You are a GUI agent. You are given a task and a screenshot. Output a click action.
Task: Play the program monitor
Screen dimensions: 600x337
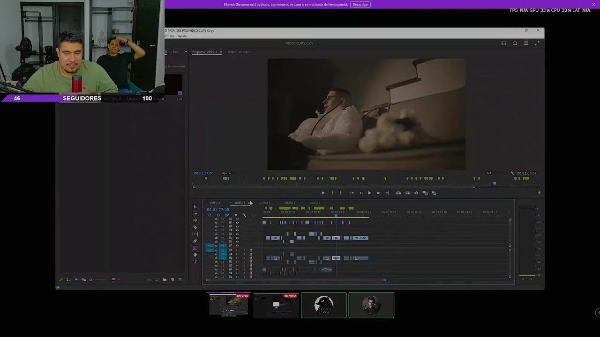pos(369,193)
